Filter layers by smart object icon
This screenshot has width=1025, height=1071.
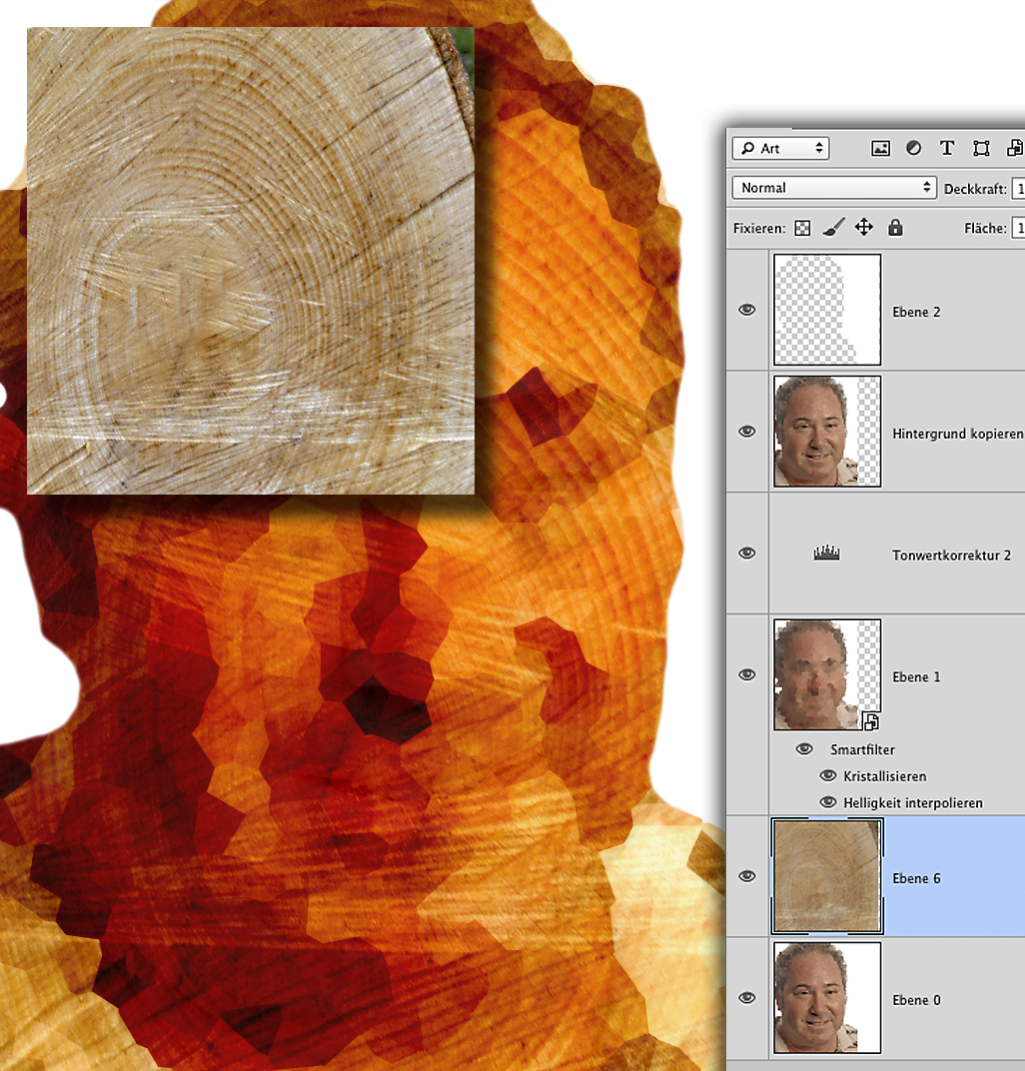(x=1015, y=148)
